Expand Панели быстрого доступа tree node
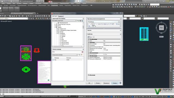This screenshot has height=98, width=174. 55,24
